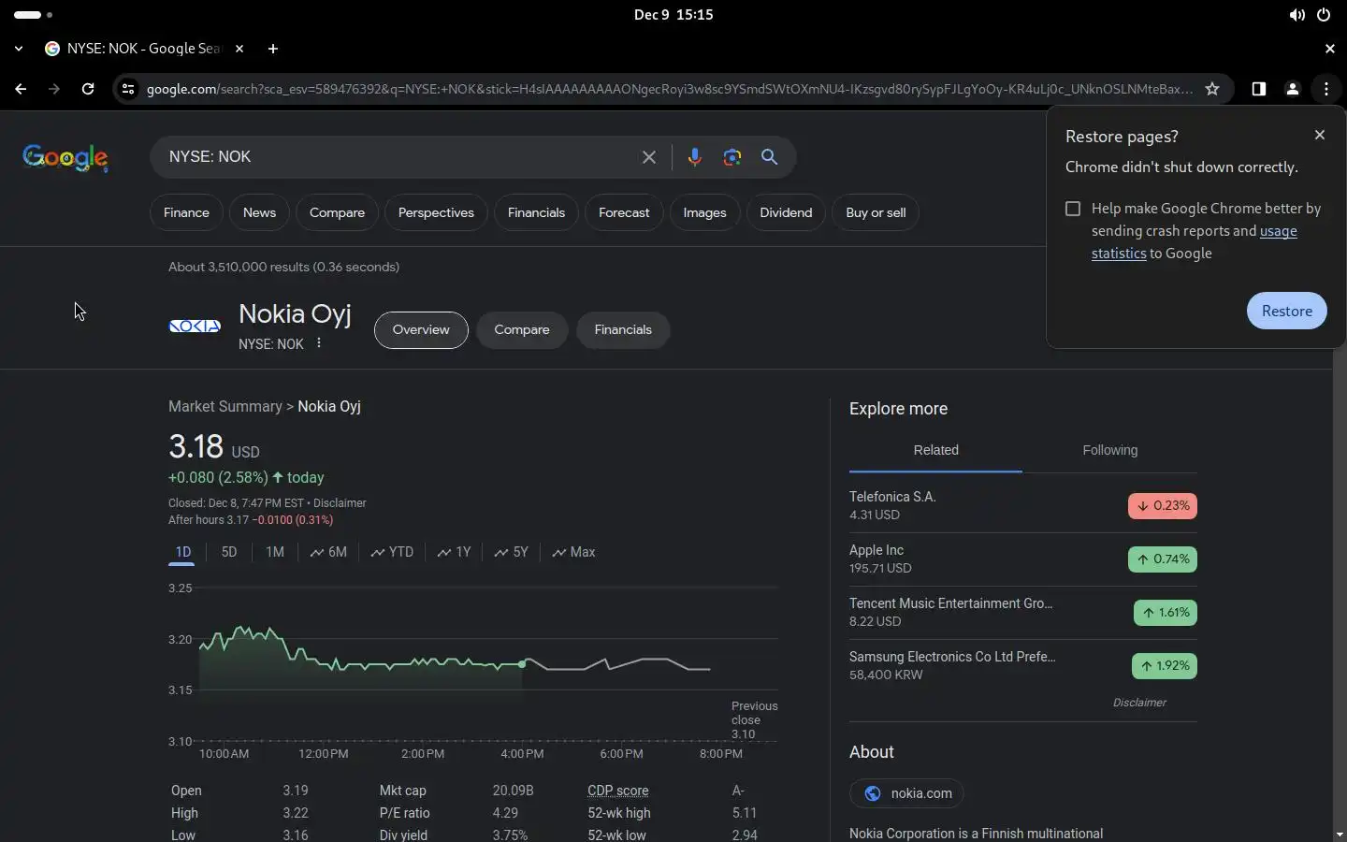Close the NYSE: NOK tab
This screenshot has width=1347, height=842.
pyautogui.click(x=239, y=49)
